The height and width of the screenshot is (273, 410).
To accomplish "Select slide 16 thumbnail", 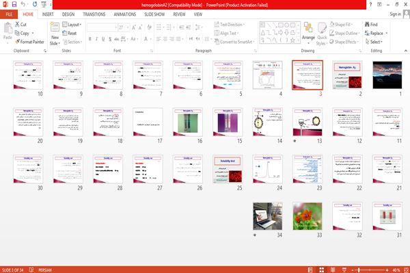I will [187, 122].
